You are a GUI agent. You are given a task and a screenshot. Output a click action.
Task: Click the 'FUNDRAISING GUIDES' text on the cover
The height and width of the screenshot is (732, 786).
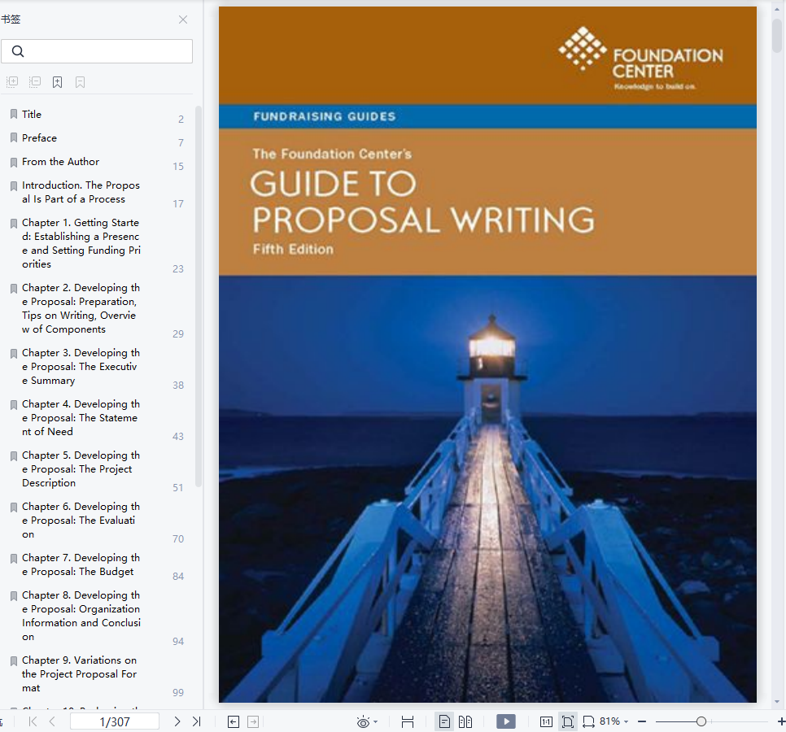[x=325, y=117]
